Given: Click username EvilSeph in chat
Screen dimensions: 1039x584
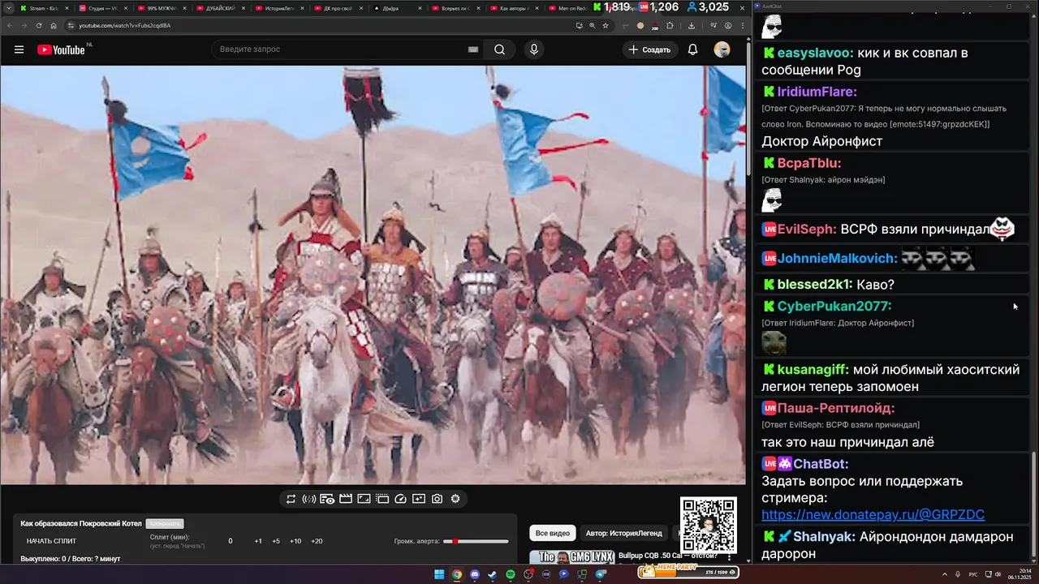Looking at the screenshot, I should tap(807, 230).
